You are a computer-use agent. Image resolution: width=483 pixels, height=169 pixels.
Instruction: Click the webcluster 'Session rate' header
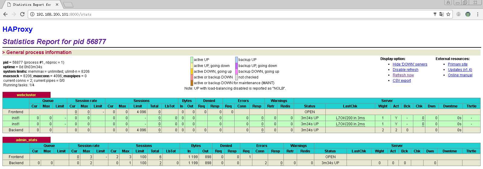click(86, 101)
